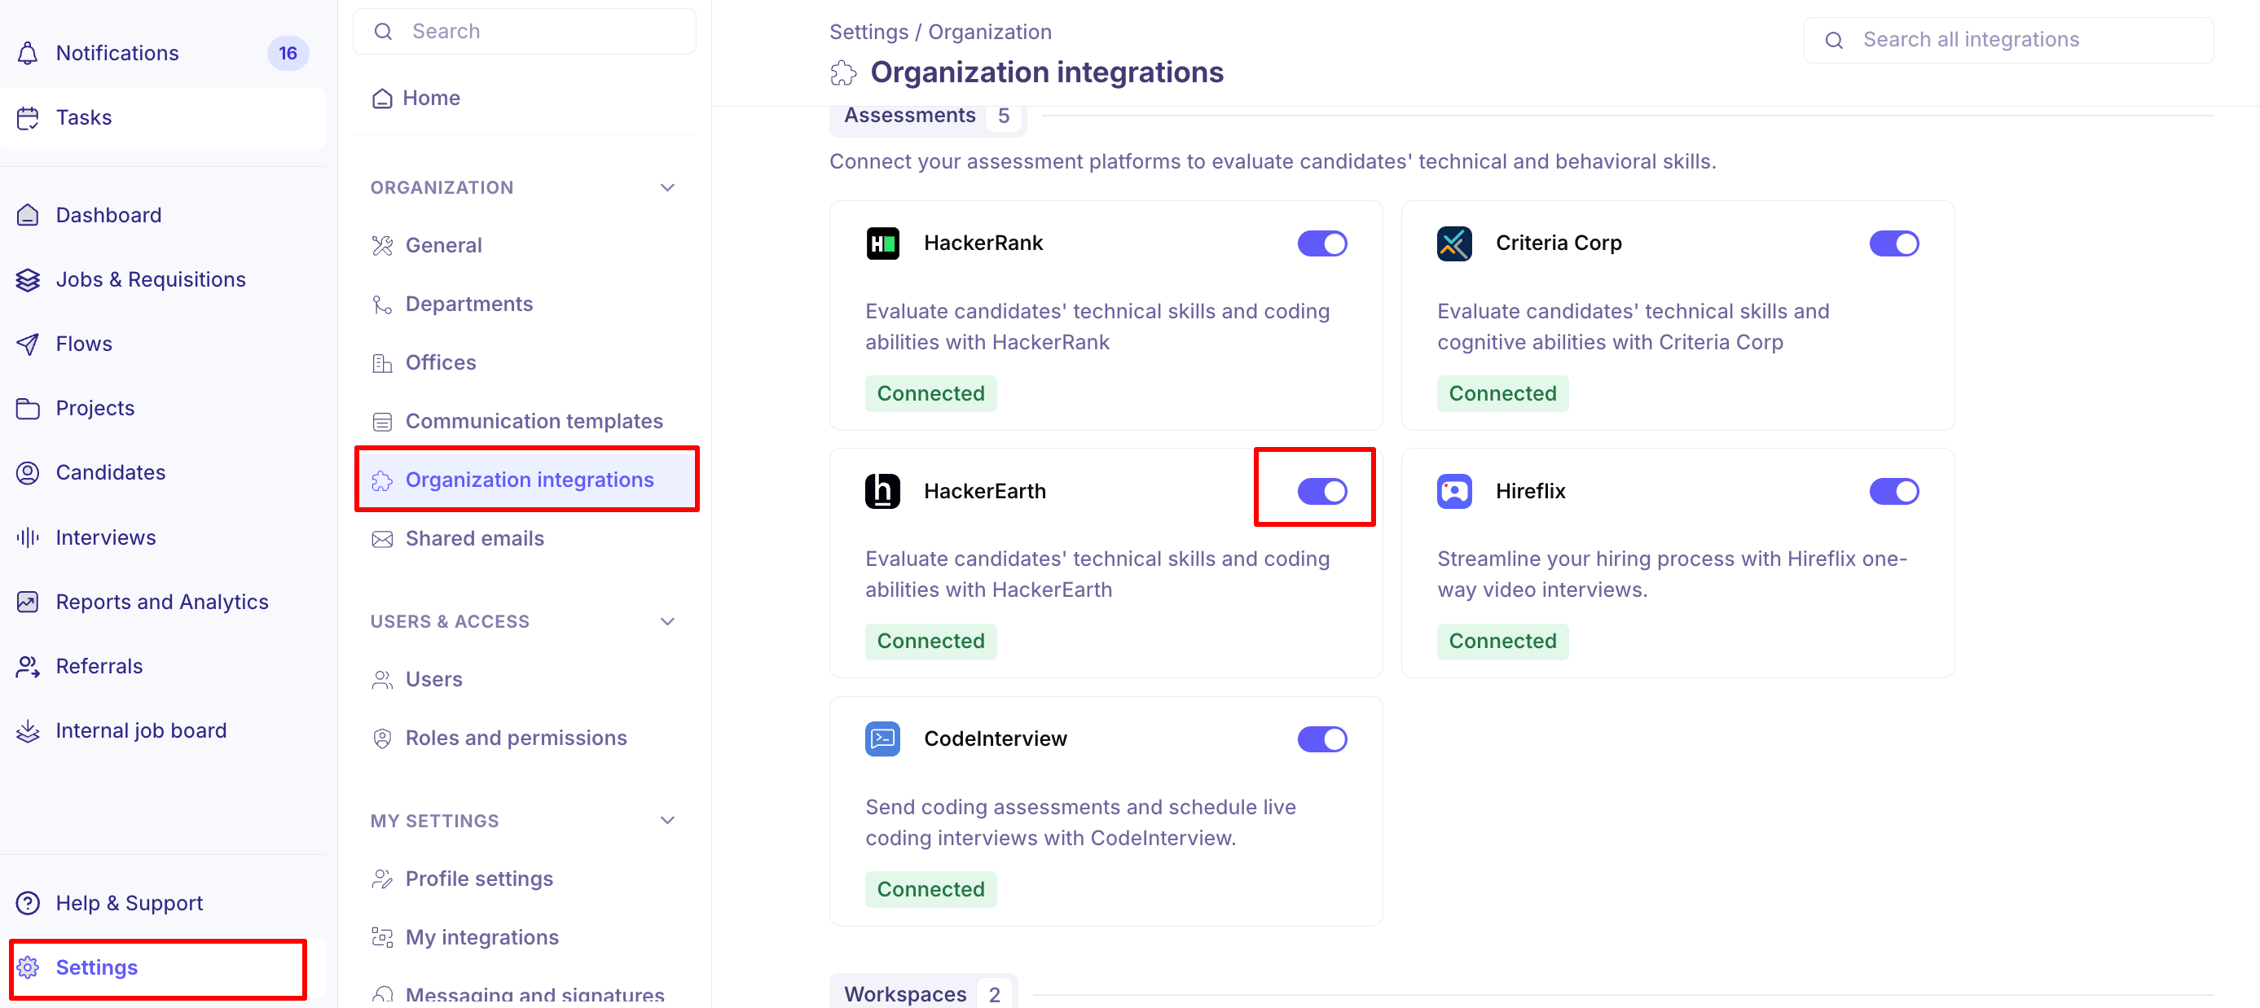Click the General tools icon
2260x1008 pixels.
[x=383, y=245]
